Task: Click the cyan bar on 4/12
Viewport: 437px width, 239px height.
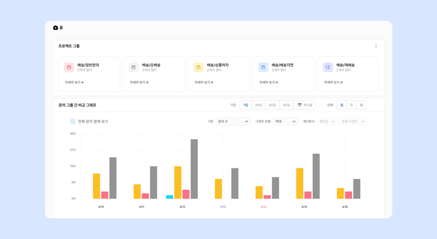Action: [169, 197]
